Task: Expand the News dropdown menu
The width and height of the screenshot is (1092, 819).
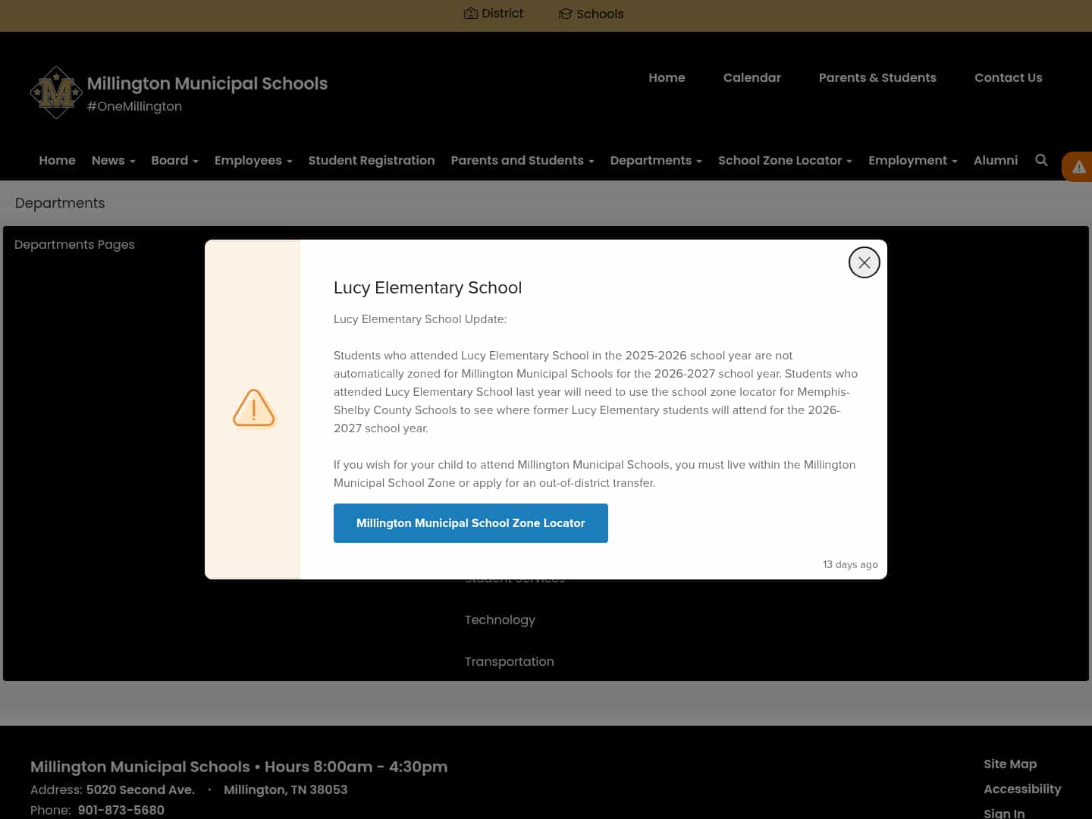Action: point(113,160)
